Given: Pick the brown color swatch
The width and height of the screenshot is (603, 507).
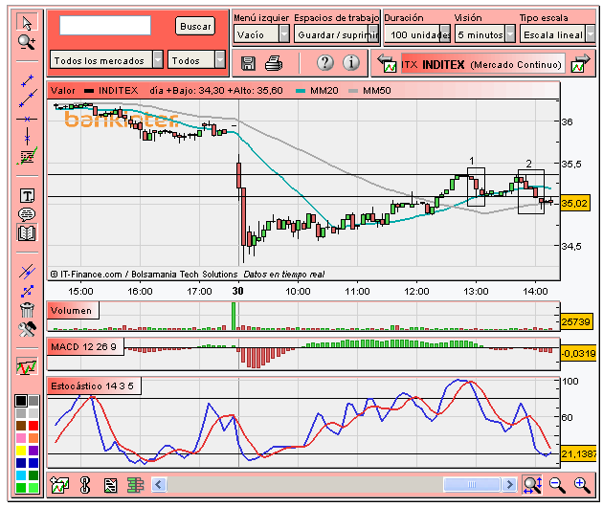Looking at the screenshot, I should [x=21, y=426].
